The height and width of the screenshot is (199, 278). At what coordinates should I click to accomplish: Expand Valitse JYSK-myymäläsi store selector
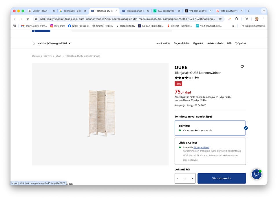pos(52,43)
